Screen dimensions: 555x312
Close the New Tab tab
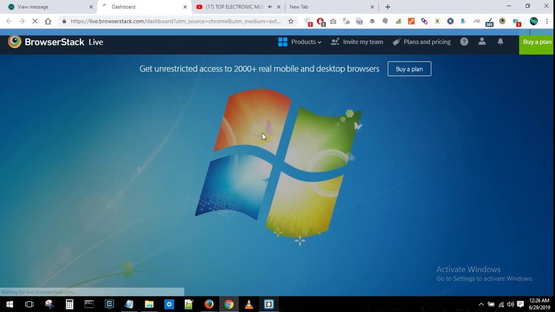[x=372, y=7]
